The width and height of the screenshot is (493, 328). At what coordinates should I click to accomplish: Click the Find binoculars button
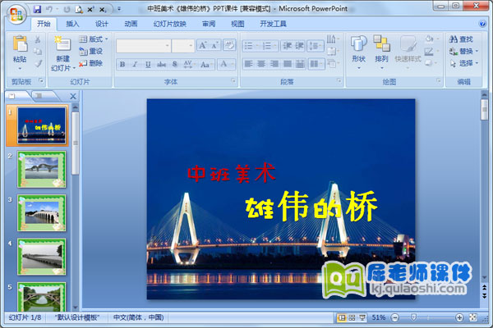click(461, 39)
